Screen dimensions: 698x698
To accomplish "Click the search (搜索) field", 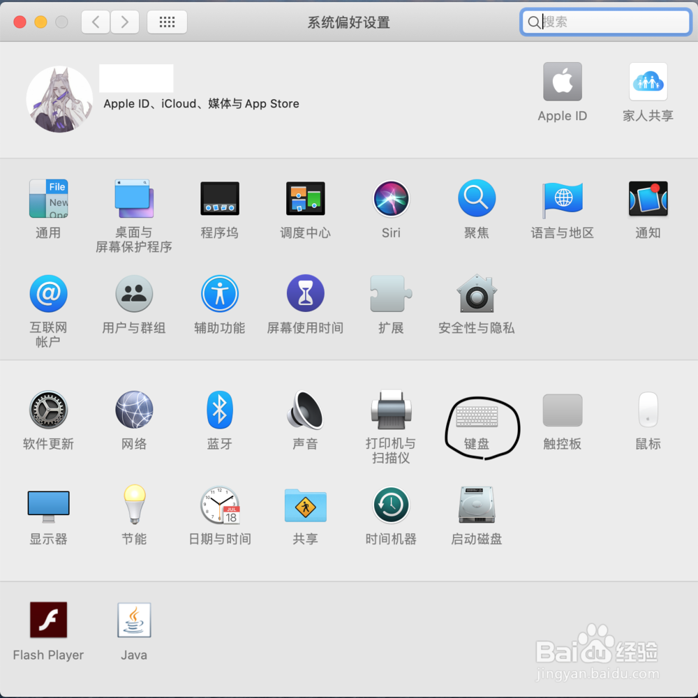I will click(x=605, y=22).
